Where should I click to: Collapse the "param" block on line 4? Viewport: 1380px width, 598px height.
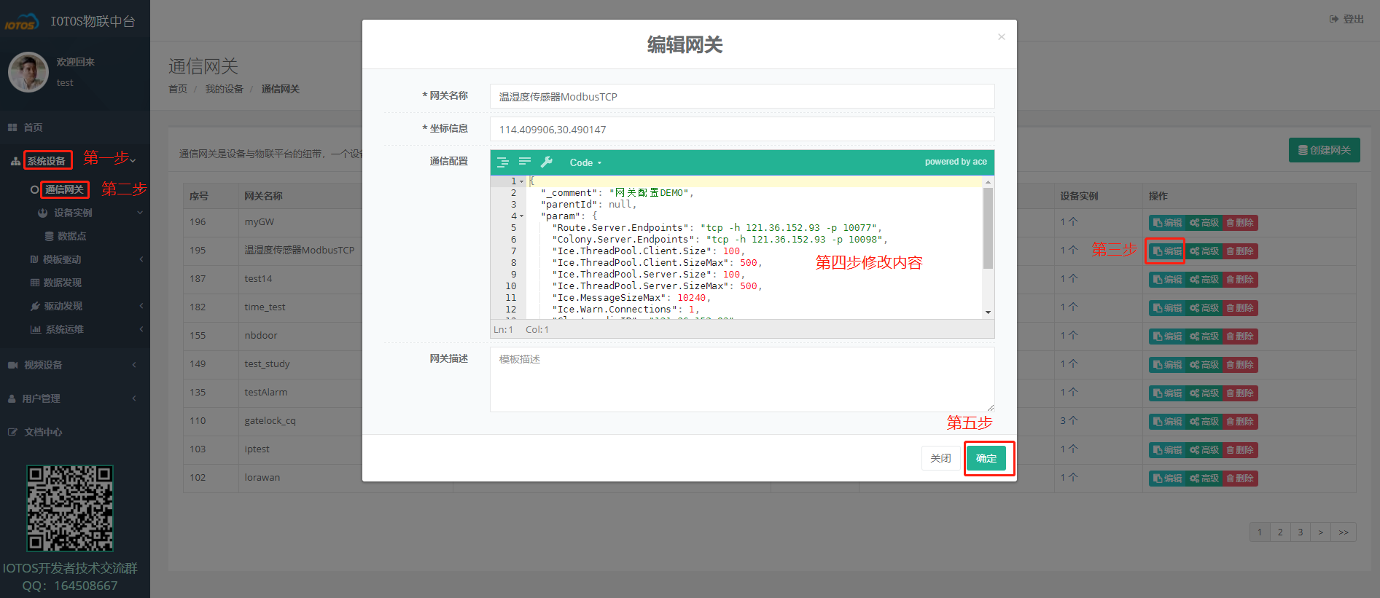click(x=521, y=216)
